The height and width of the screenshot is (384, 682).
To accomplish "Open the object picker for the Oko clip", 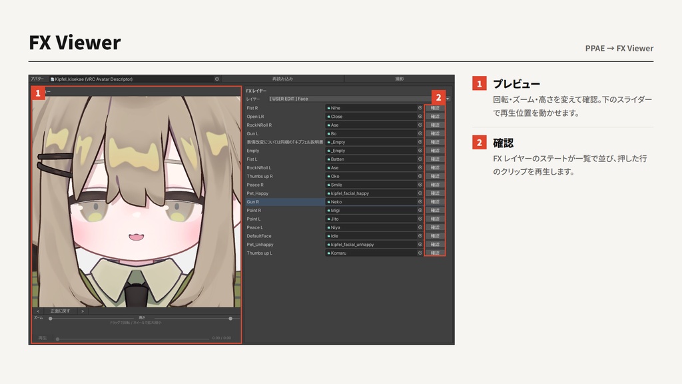I will [x=420, y=176].
